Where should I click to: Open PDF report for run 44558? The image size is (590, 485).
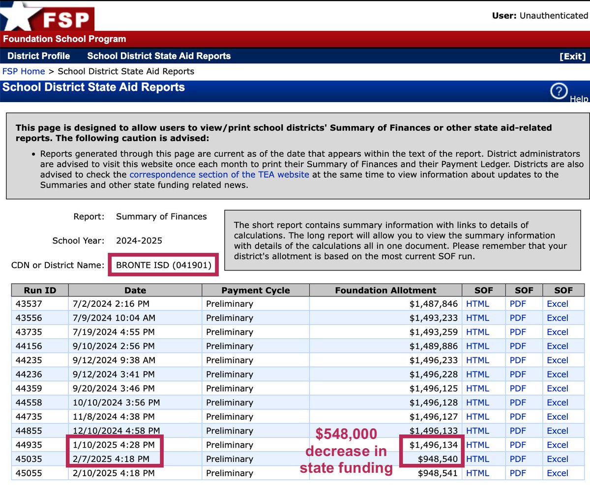(x=518, y=403)
